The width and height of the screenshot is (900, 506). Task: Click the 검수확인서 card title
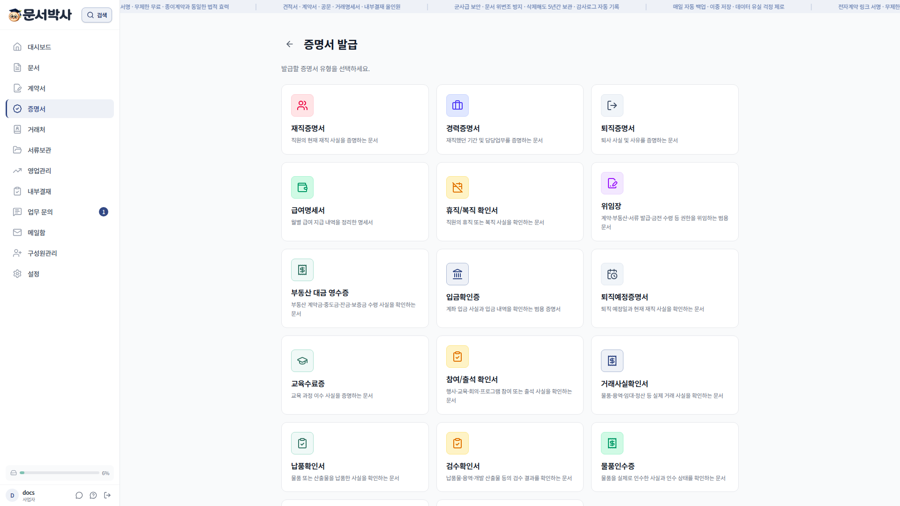[463, 466]
